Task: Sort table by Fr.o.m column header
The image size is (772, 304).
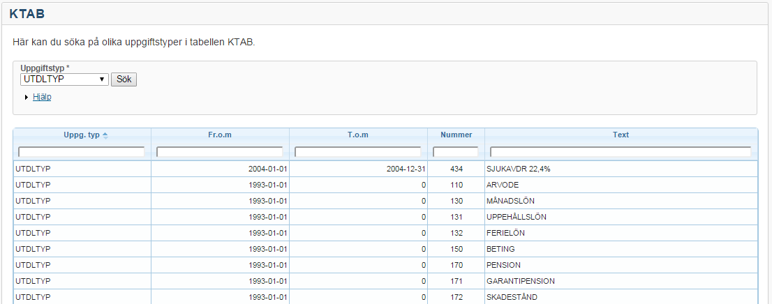Action: tap(219, 135)
